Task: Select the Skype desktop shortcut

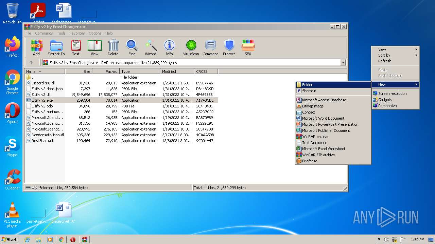Action: (x=12, y=146)
